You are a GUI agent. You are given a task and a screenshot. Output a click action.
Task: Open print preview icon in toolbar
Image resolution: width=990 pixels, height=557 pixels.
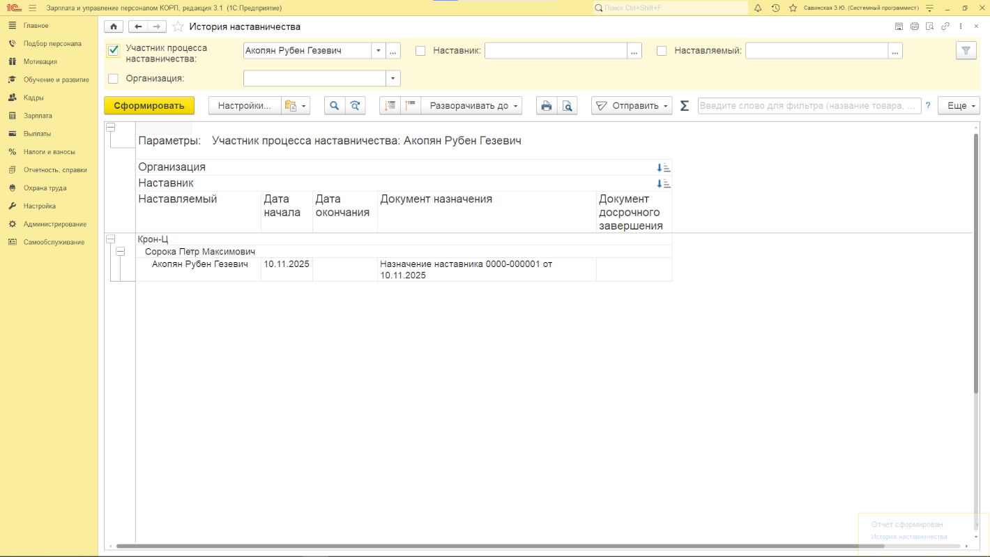point(568,106)
